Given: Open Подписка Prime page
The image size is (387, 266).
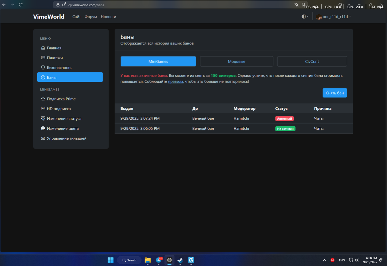Looking at the screenshot, I should click(x=70, y=99).
